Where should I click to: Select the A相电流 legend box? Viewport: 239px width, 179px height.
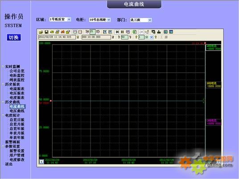coord(213,48)
